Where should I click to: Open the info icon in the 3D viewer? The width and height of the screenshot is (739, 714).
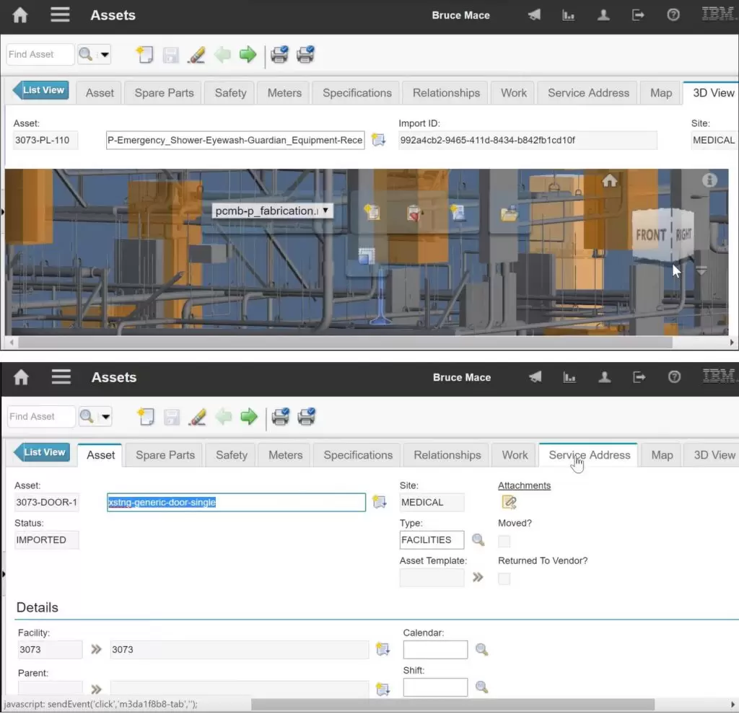709,180
